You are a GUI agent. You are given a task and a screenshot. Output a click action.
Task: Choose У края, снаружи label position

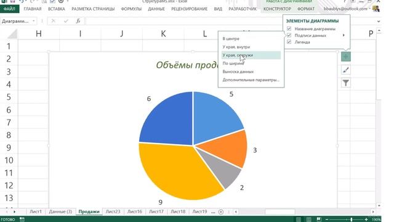tap(251, 55)
